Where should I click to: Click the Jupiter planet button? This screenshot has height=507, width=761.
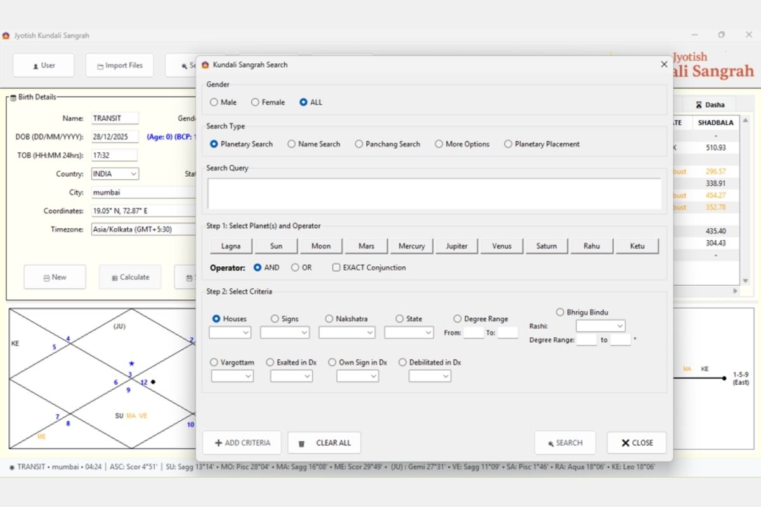click(x=457, y=246)
